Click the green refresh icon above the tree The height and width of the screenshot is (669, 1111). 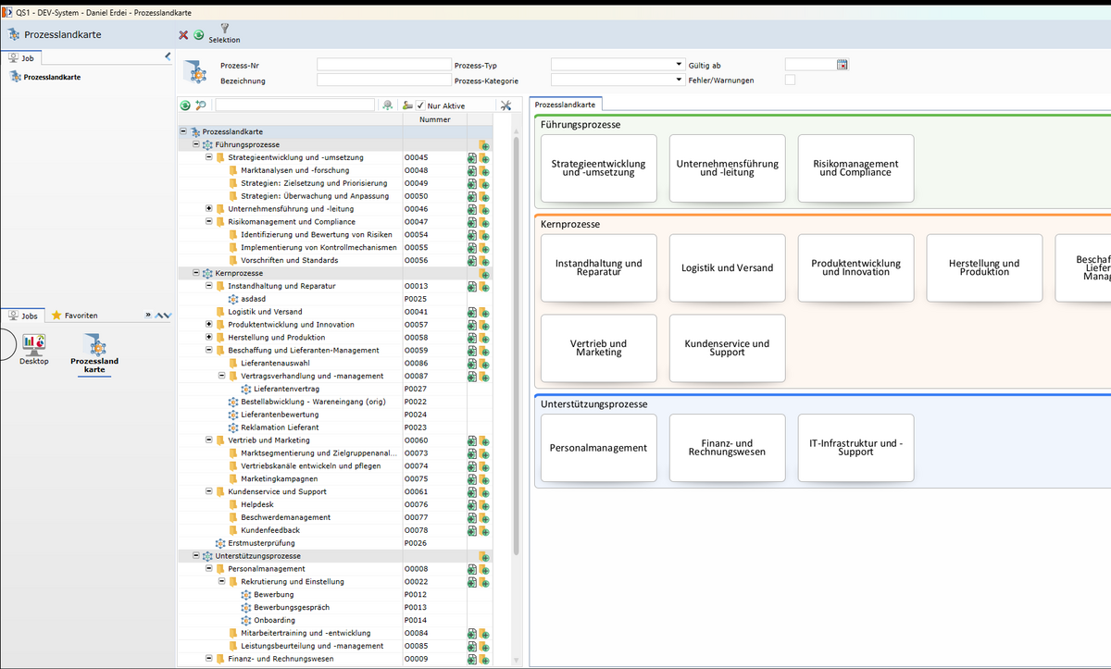pos(185,105)
